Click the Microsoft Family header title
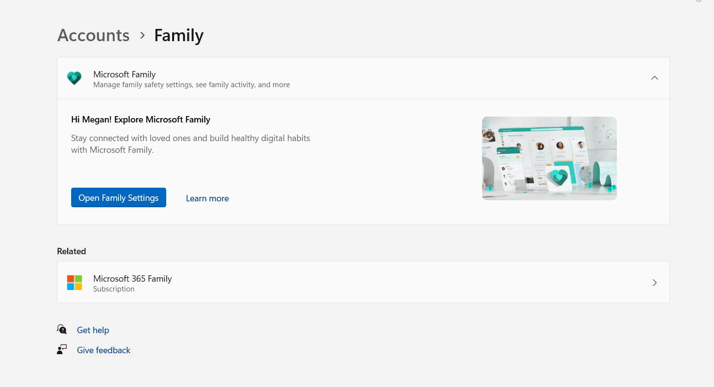Screen dimensions: 714x387 coord(125,74)
